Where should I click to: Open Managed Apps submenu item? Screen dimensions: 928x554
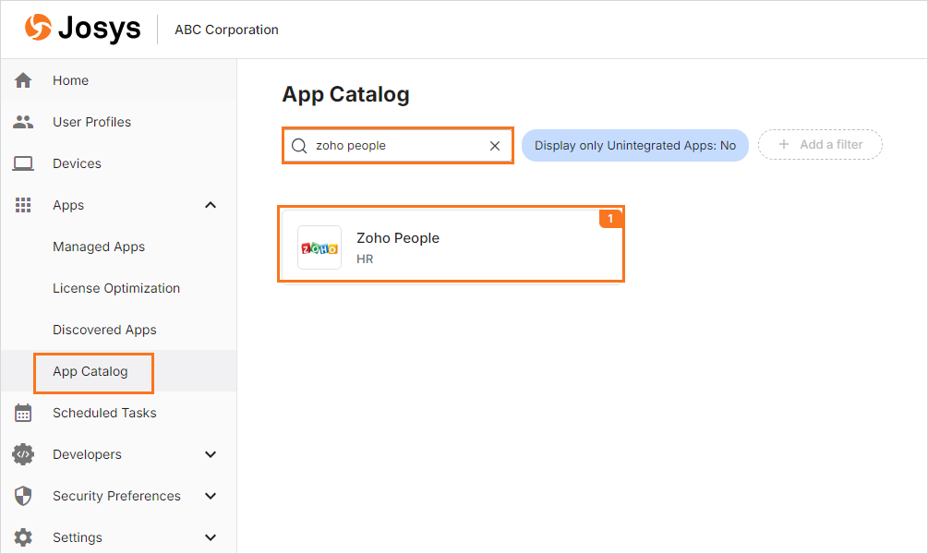99,247
